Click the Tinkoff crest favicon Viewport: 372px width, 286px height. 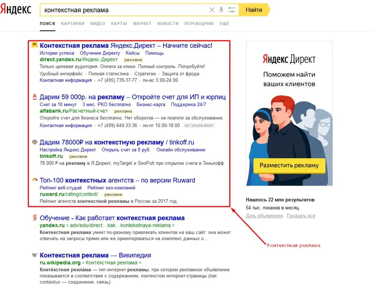coord(35,142)
